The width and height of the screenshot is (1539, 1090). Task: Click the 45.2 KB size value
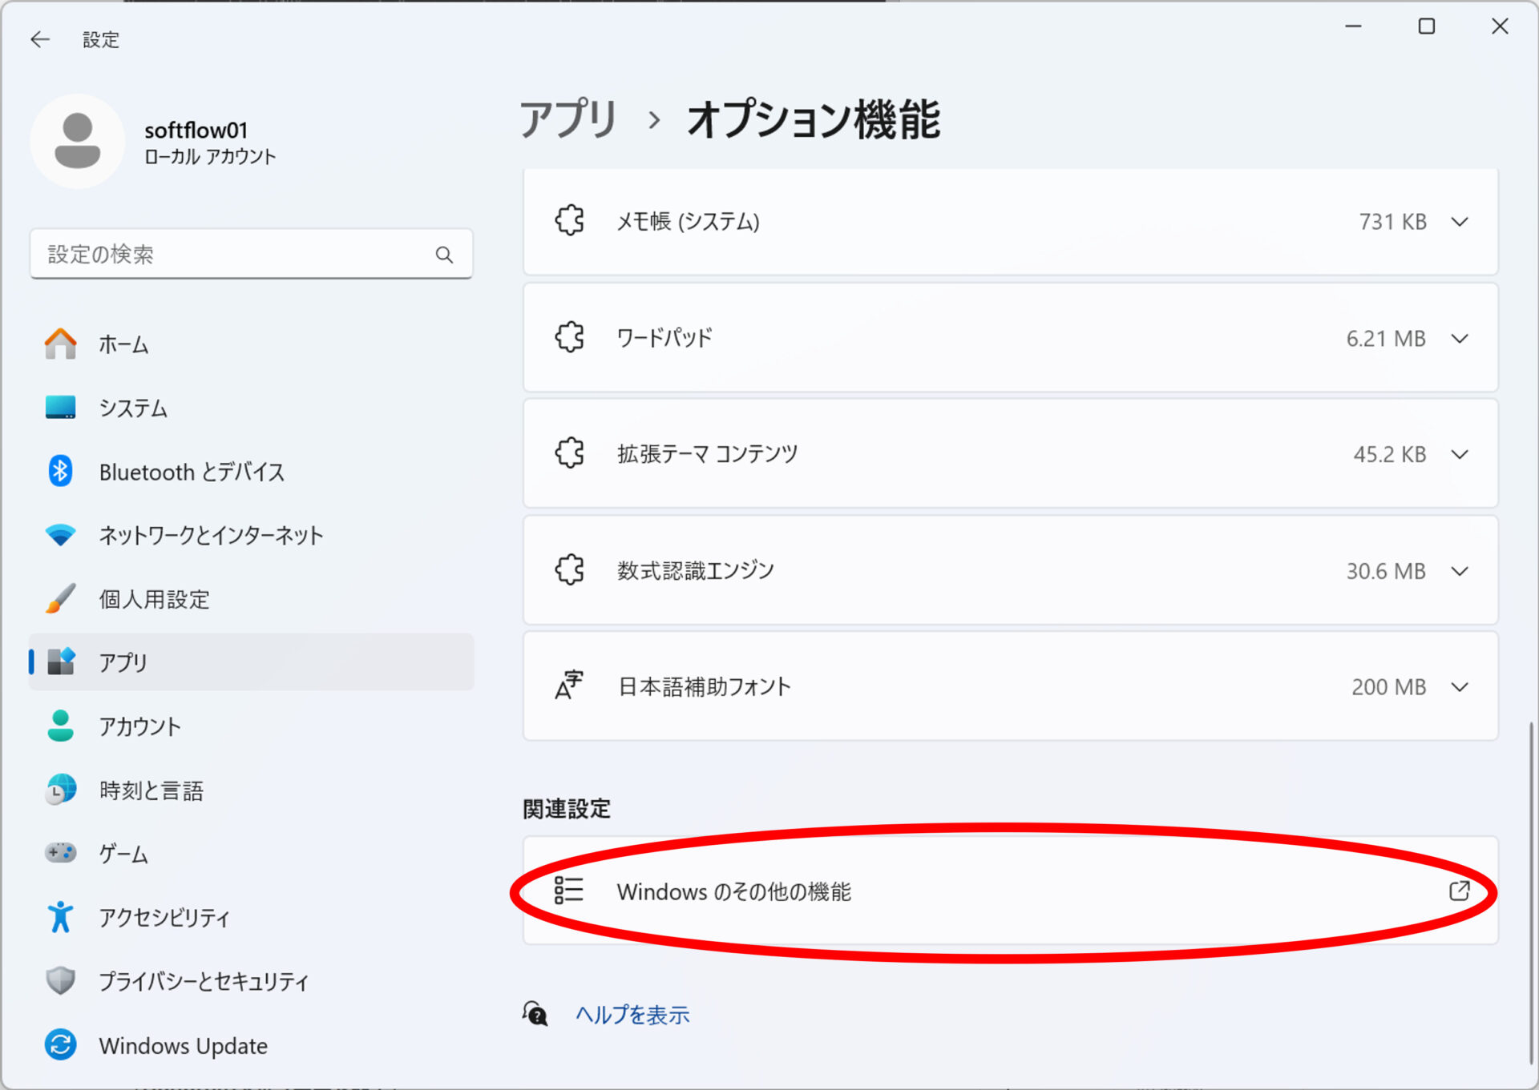tap(1390, 455)
